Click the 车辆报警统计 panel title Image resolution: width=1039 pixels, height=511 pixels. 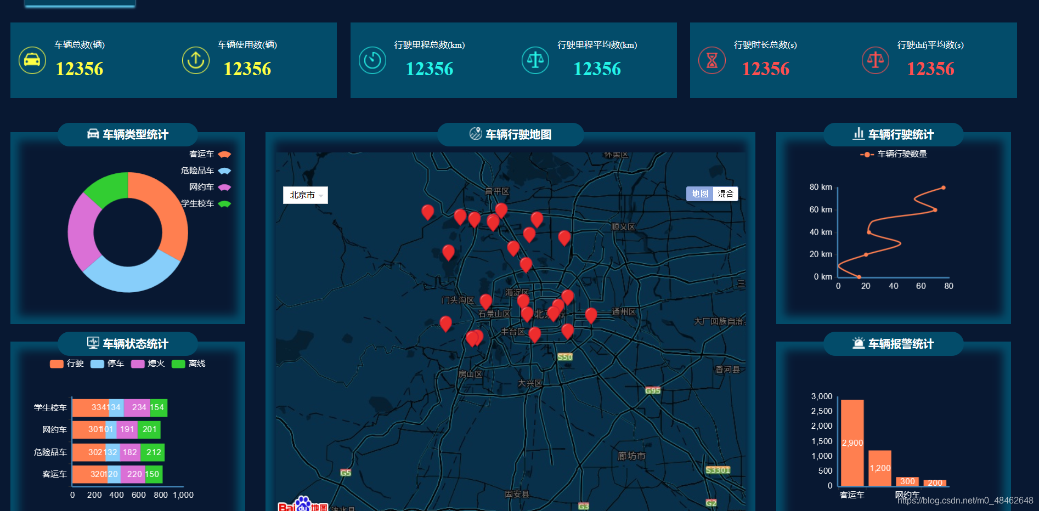click(x=901, y=344)
